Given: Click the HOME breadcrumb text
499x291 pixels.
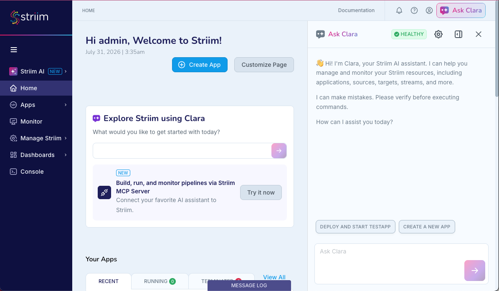Looking at the screenshot, I should pos(89,10).
